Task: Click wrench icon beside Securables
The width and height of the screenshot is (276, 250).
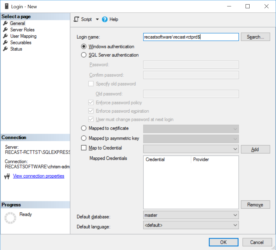Action: point(5,42)
